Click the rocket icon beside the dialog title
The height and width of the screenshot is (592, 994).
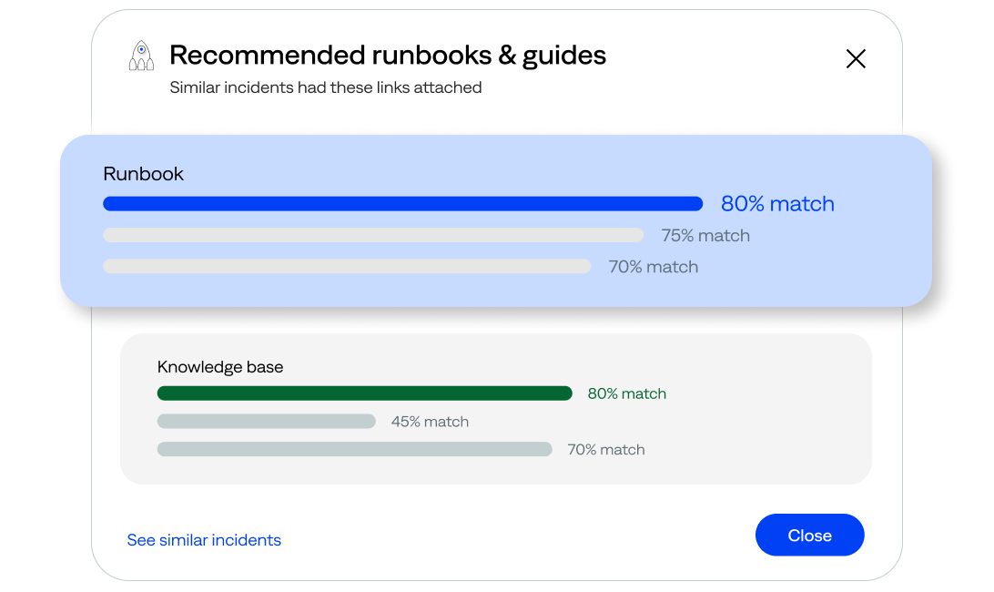[141, 55]
